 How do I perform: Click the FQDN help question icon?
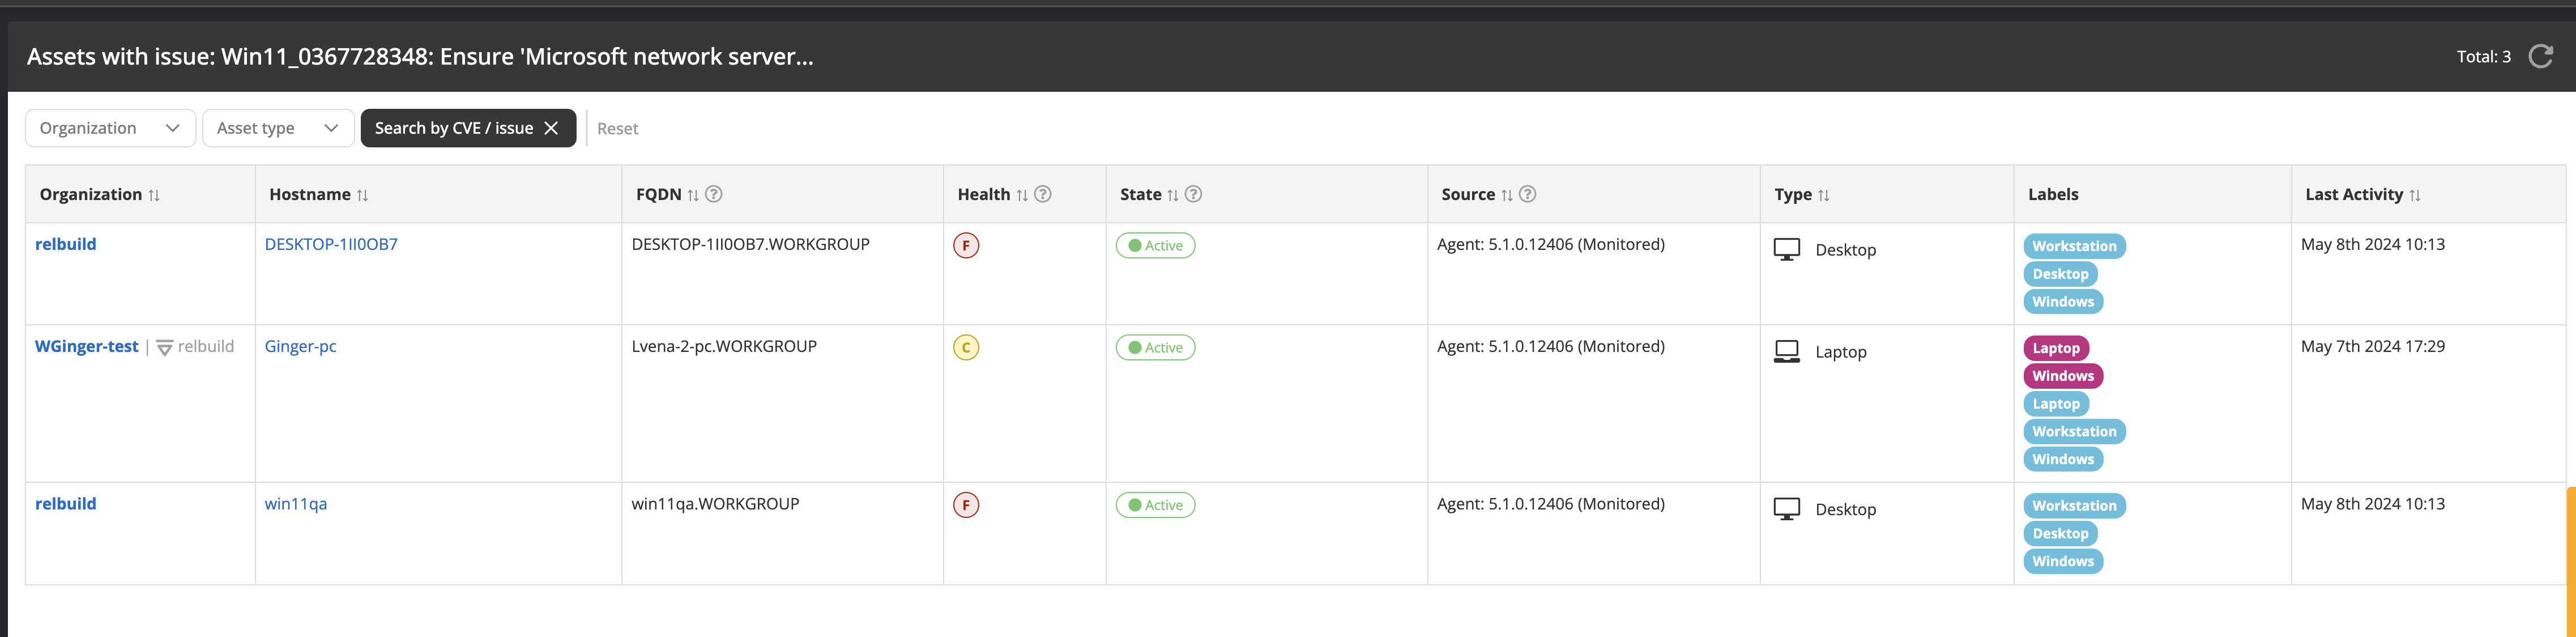[714, 194]
